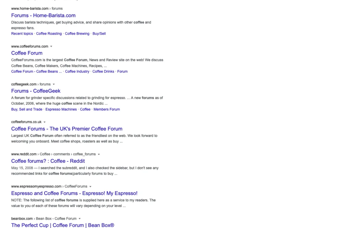Click the snippet starting "Discuss barista techniques"
The height and width of the screenshot is (228, 341).
click(81, 25)
